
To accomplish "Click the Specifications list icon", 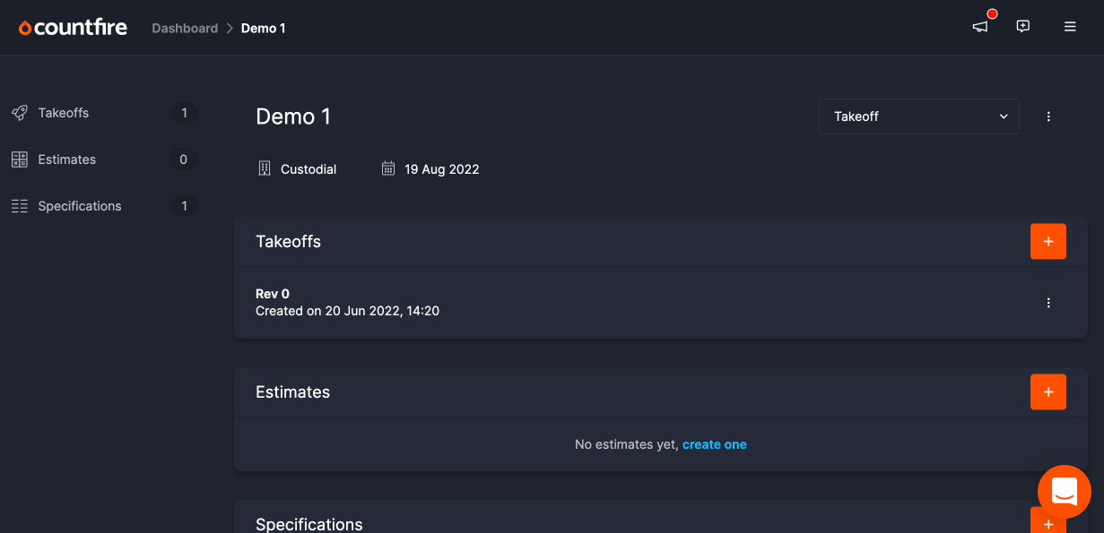I will coord(20,206).
